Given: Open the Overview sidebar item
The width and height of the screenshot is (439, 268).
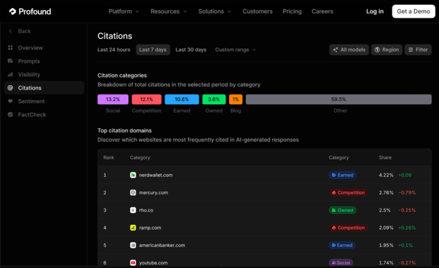Looking at the screenshot, I should coord(44,48).
